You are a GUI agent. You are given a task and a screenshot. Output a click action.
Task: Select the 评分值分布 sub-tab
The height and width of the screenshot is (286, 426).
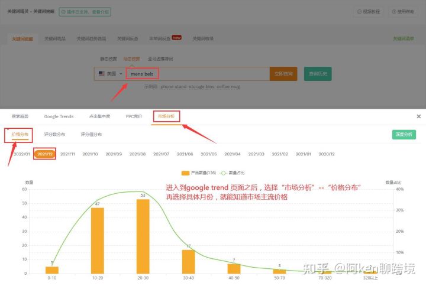click(x=91, y=134)
